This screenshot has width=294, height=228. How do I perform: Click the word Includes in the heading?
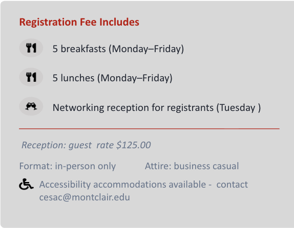119,22
